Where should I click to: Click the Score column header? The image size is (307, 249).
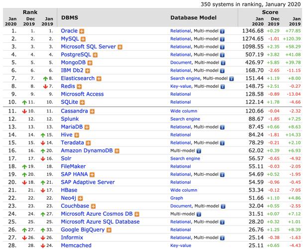270,12
